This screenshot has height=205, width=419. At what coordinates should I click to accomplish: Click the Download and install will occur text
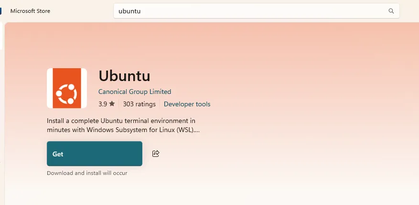tap(87, 173)
